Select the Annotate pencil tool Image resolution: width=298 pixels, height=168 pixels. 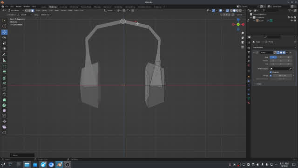pyautogui.click(x=4, y=55)
